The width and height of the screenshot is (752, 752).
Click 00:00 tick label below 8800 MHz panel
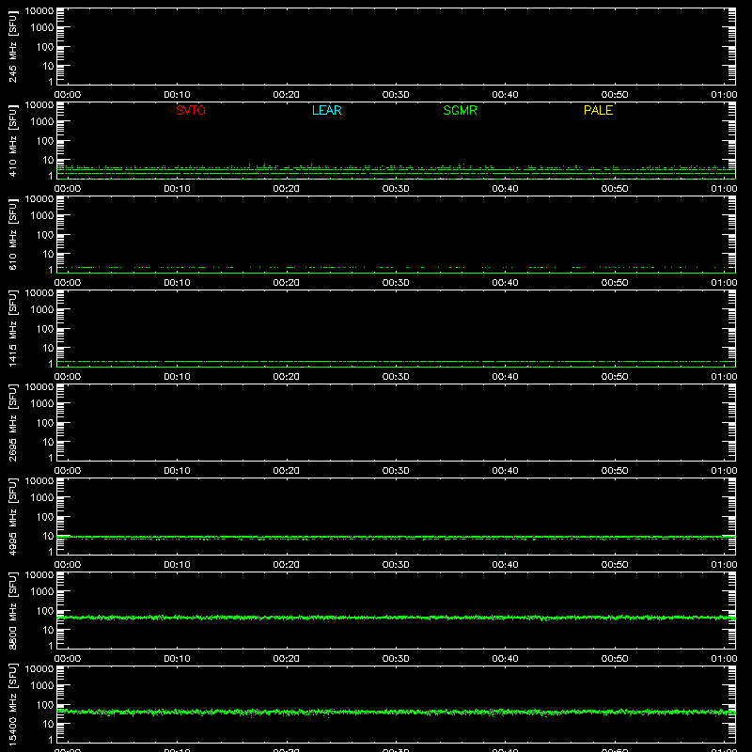(68, 659)
